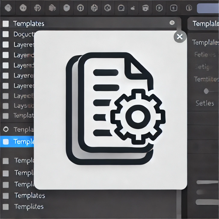This screenshot has width=219, height=219.
Task: Choose Templales in the right sidebar
Action: pyautogui.click(x=205, y=42)
